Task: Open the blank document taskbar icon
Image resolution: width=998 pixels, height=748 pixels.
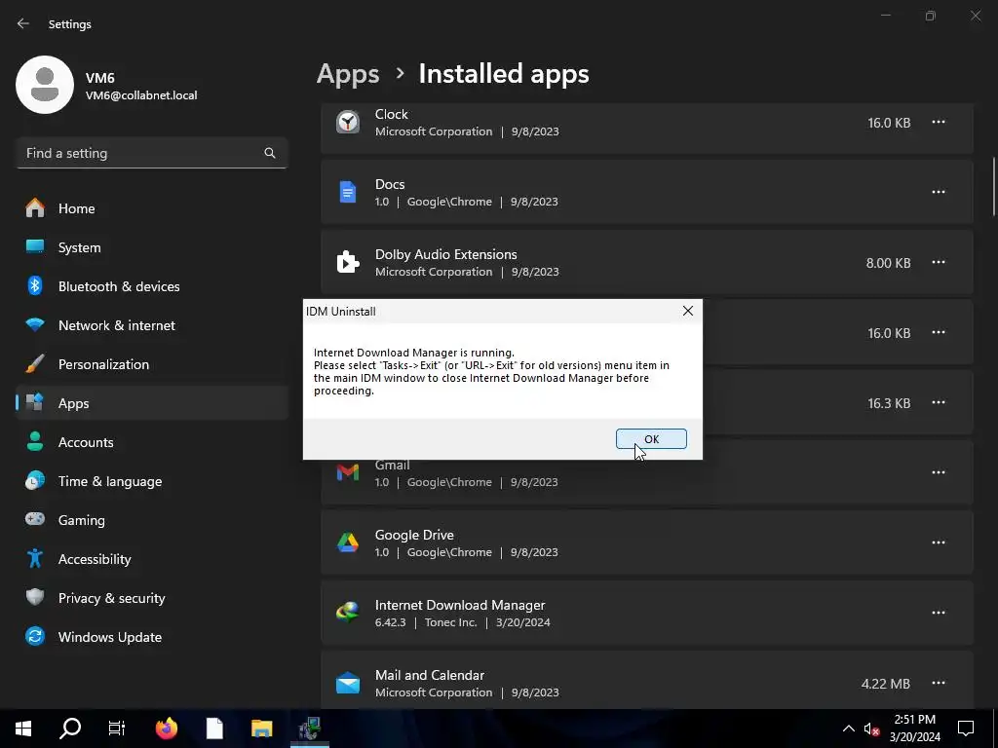Action: coord(214,729)
